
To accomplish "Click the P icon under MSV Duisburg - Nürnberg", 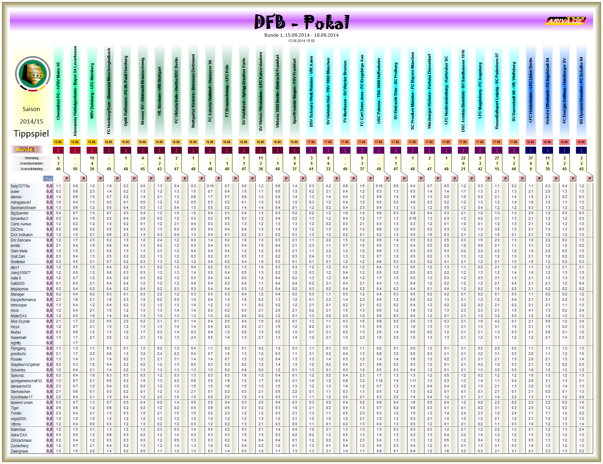I will [x=101, y=179].
